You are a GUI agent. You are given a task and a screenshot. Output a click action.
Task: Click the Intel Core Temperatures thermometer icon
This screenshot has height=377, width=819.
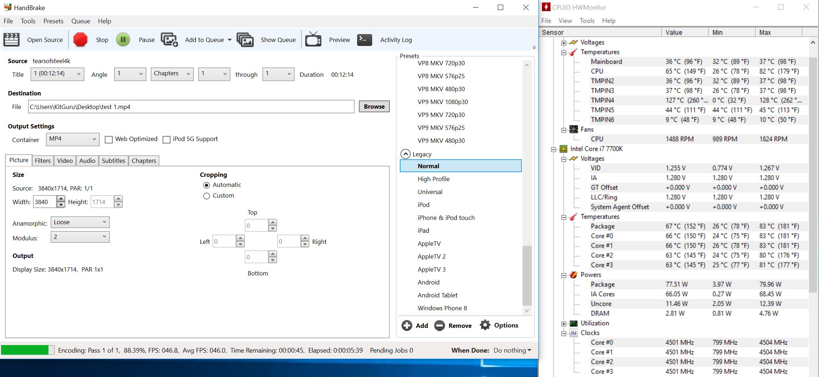[x=574, y=217]
